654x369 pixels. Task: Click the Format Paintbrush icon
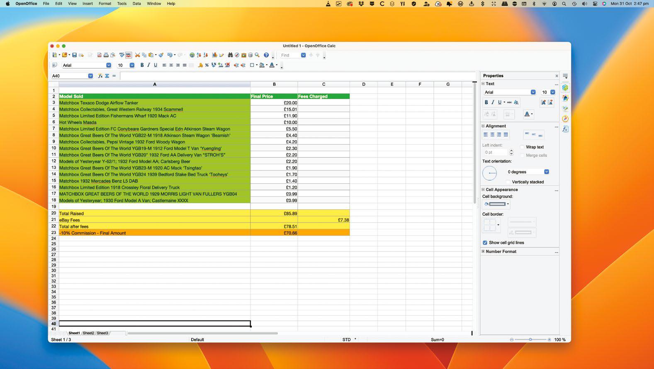(161, 55)
